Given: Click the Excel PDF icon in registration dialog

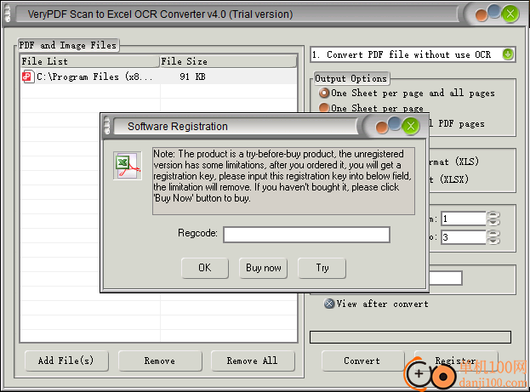Looking at the screenshot, I should 128,166.
